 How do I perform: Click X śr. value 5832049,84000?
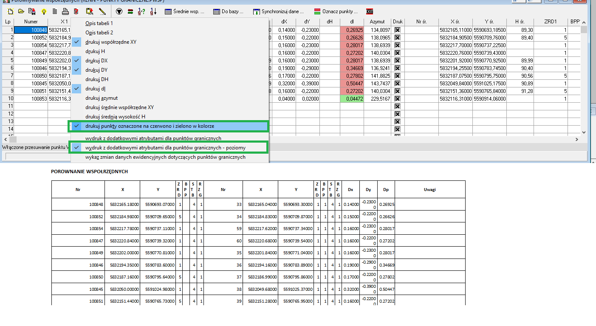[x=455, y=83]
